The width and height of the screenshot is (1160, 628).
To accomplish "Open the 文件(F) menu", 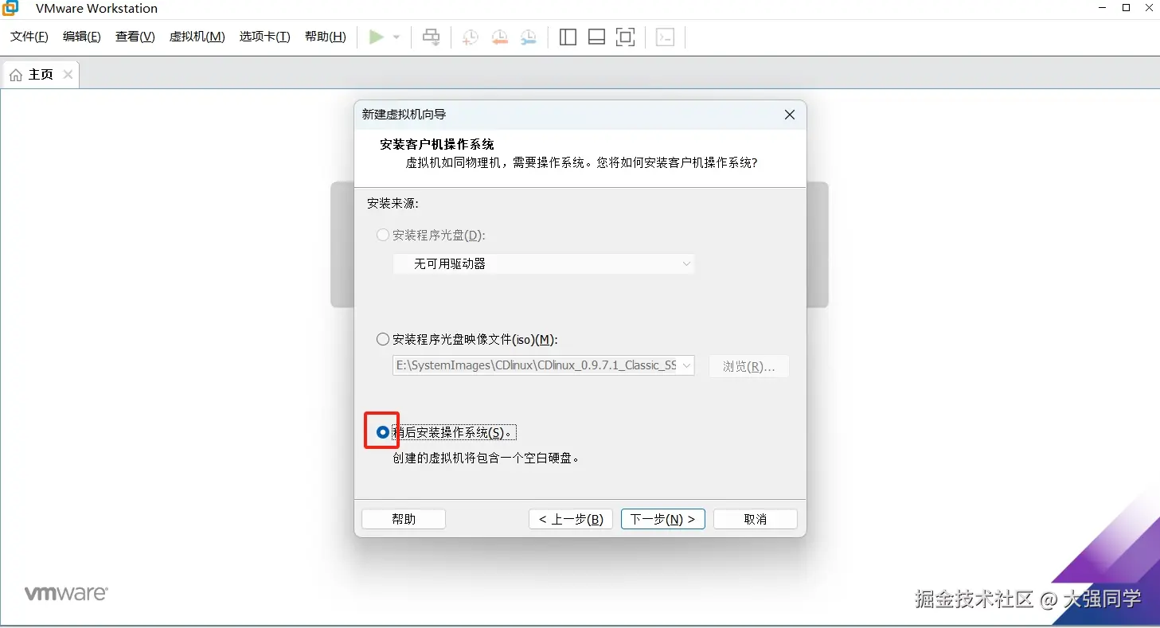I will click(29, 37).
